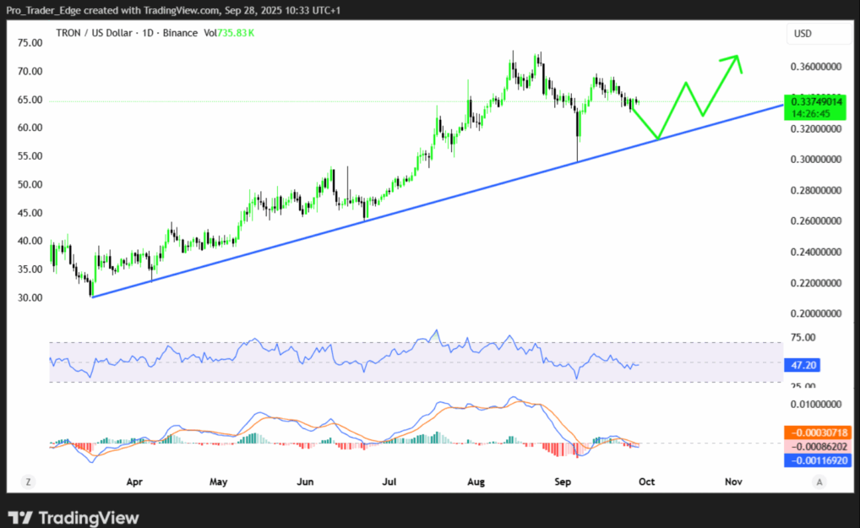860x528 pixels.
Task: Click the blue MACD label -0.00116920
Action: [x=818, y=460]
